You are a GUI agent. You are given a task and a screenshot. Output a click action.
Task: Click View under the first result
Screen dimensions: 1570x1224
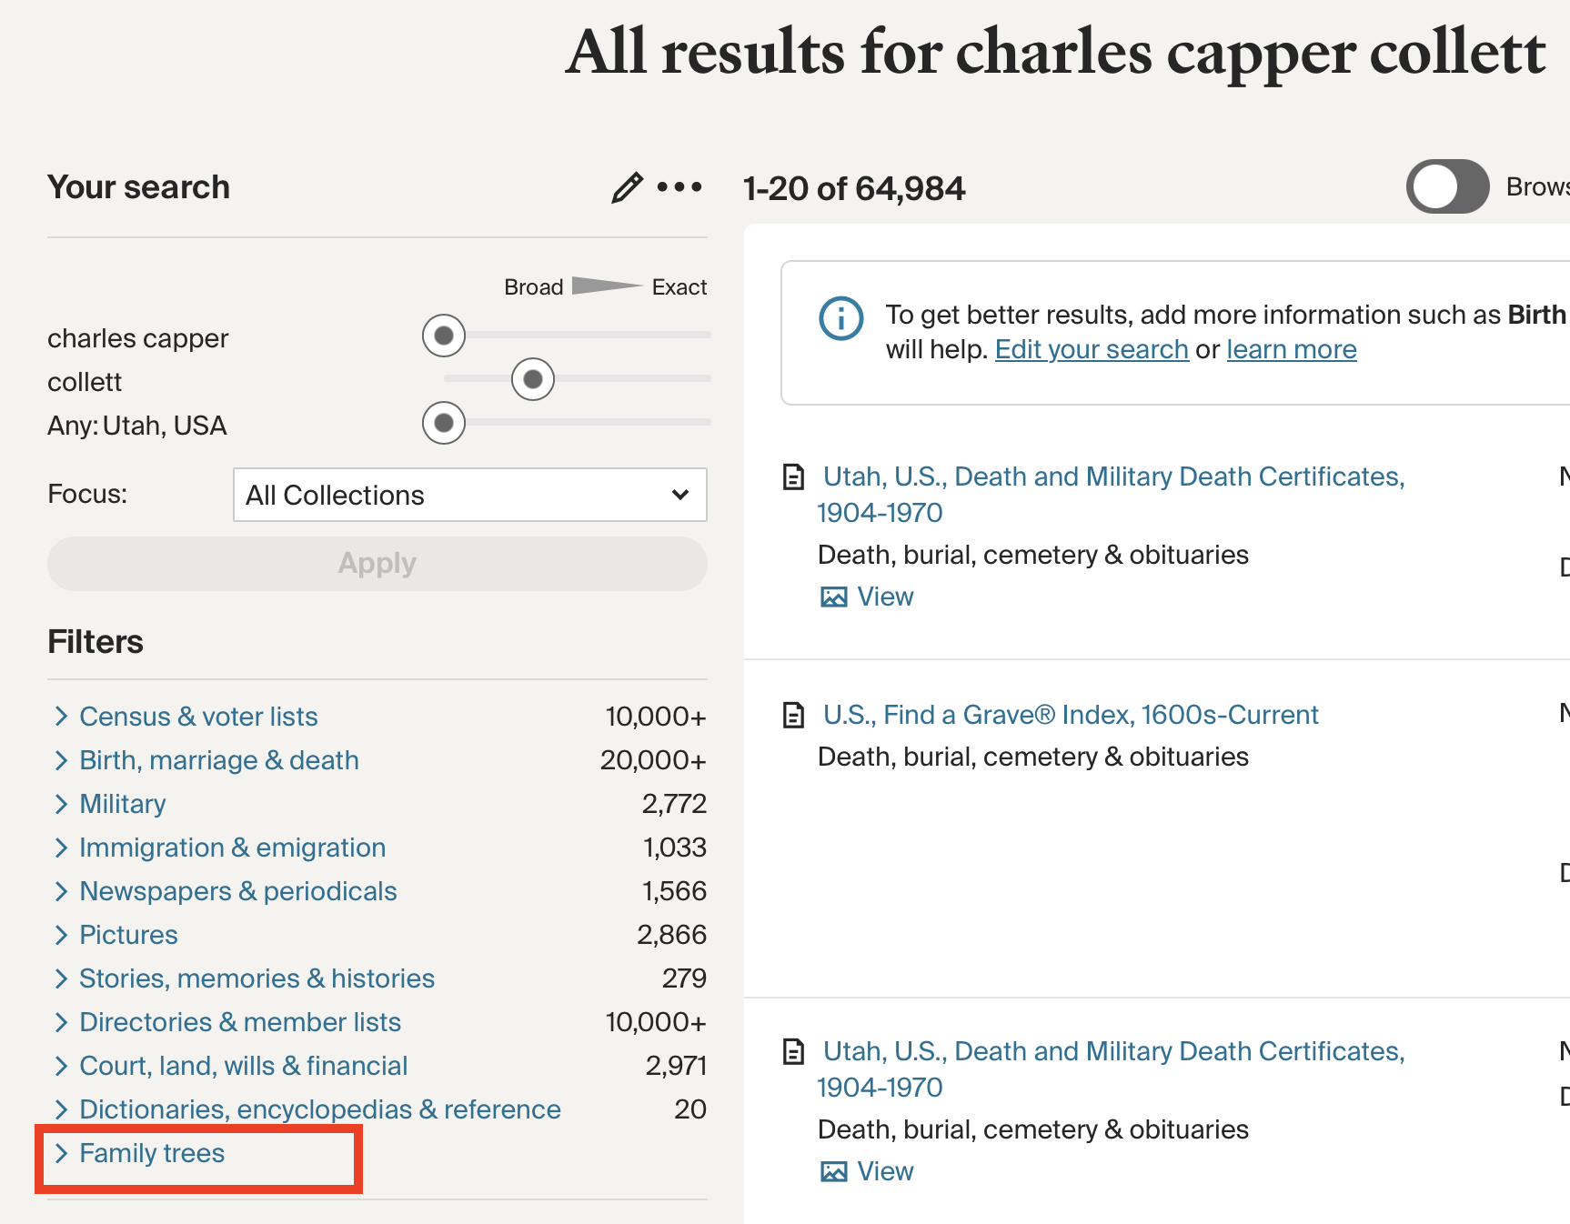click(x=885, y=597)
